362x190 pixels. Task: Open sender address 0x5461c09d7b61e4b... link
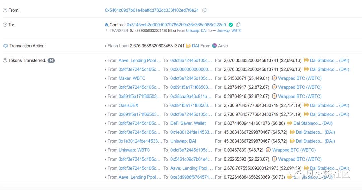[x=152, y=10]
